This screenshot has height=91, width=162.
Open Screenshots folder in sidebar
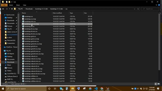[x=11, y=43]
